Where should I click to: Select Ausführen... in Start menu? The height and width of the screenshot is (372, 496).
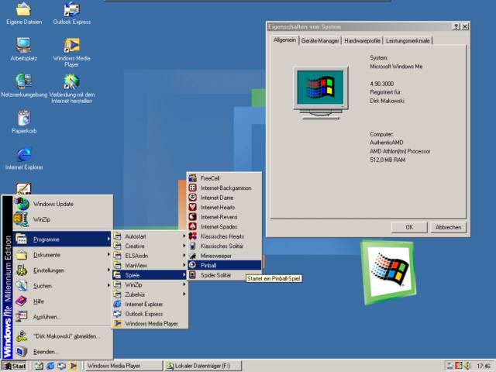pos(63,317)
